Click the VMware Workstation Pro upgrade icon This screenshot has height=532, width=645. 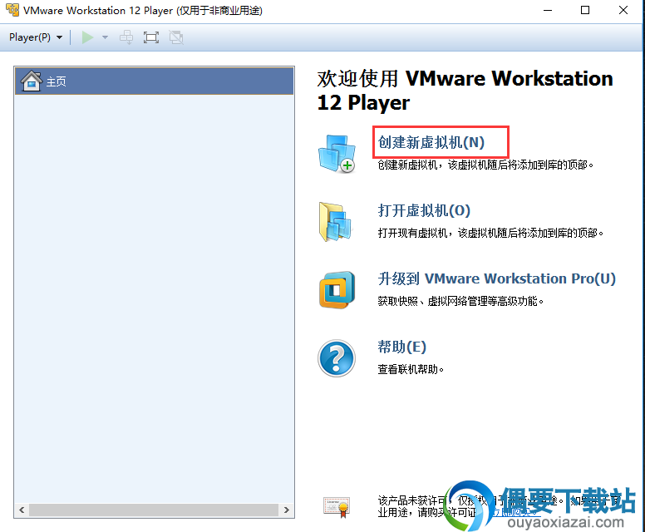click(x=337, y=289)
